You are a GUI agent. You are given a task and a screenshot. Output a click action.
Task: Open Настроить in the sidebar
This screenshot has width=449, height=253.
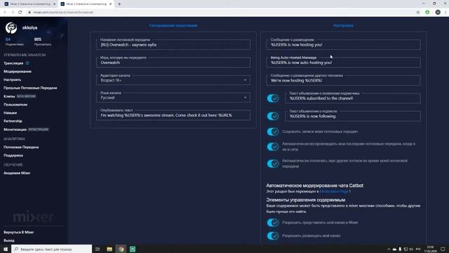coord(13,79)
